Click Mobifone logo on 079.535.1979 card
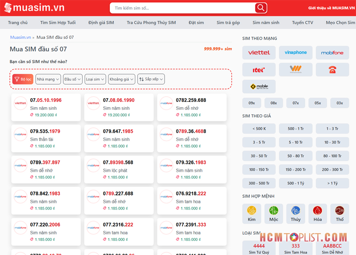Image resolution: width=356 pixels, height=255 pixels. [x=20, y=134]
